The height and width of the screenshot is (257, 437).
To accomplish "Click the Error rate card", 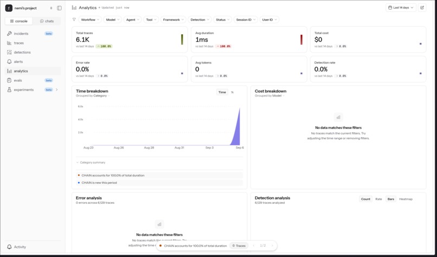I will pyautogui.click(x=130, y=69).
